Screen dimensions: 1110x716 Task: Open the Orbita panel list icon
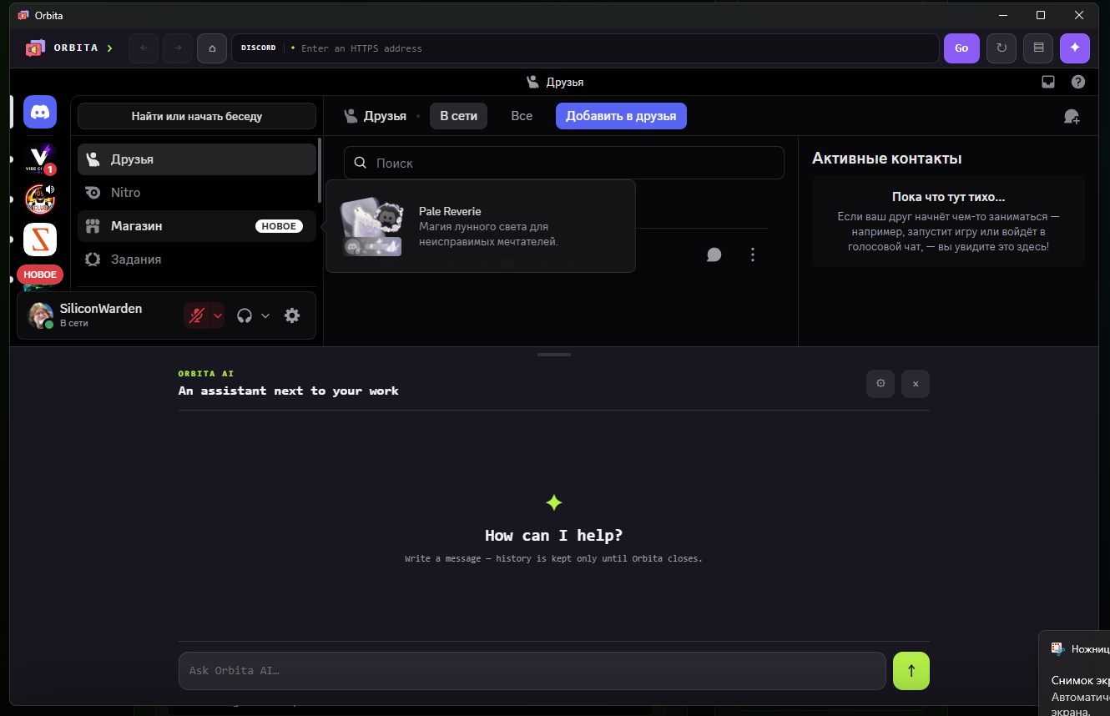tap(1038, 48)
